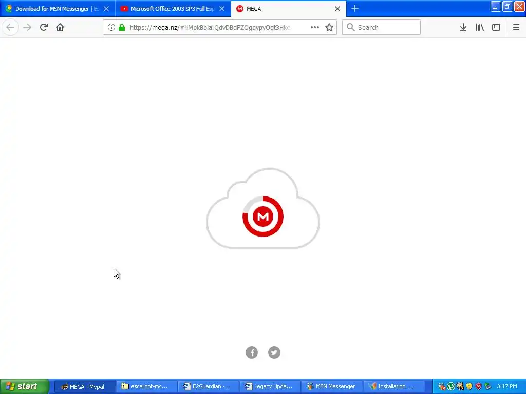Open the hamburger application menu
Screen dimensions: 526x394
[516, 27]
